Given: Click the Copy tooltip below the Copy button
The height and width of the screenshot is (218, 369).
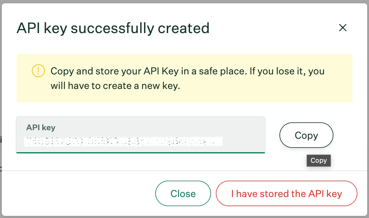Looking at the screenshot, I should click(x=318, y=160).
